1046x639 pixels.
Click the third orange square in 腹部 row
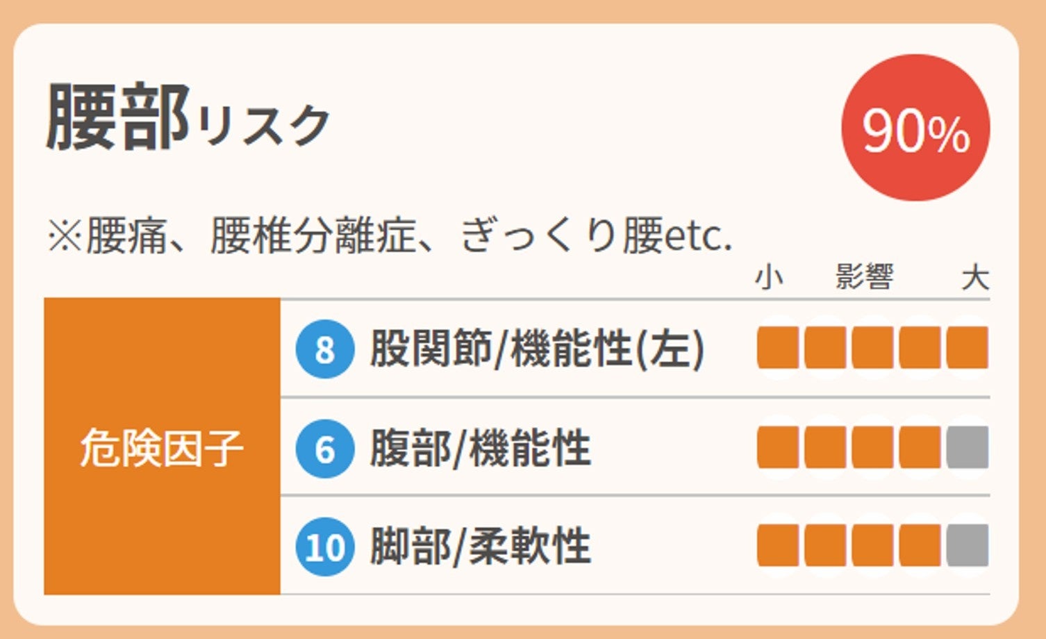[x=872, y=448]
